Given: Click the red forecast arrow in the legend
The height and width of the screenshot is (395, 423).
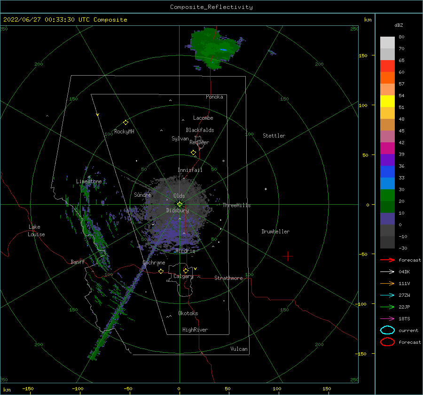Looking at the screenshot, I should (x=387, y=260).
